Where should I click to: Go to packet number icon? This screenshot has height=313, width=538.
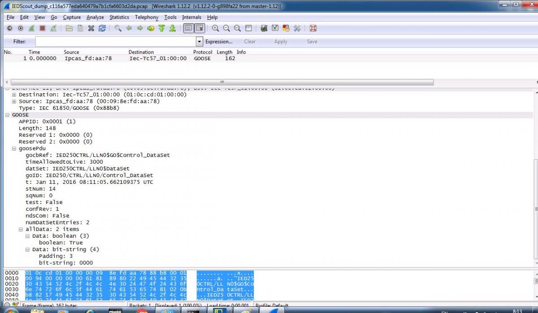150,28
